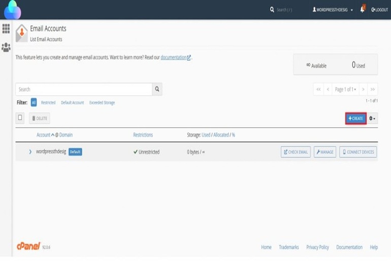Sort by Account column header
This screenshot has height=261, width=391.
point(43,135)
